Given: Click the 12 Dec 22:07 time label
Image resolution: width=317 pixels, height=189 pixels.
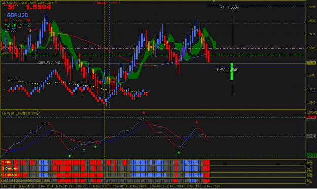Looking at the screenshot, I should [101, 186].
